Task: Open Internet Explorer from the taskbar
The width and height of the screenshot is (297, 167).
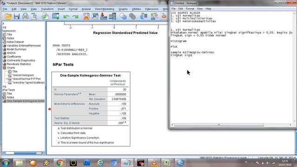Action: 100,163
